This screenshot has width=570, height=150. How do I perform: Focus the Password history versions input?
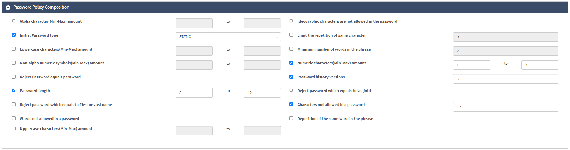pyautogui.click(x=505, y=79)
